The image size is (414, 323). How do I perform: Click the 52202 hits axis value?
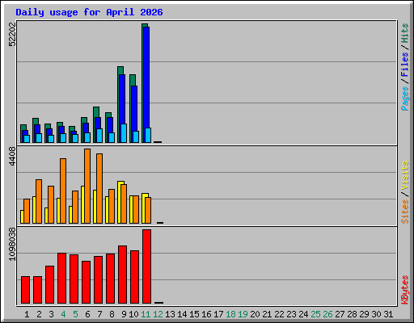(x=12, y=34)
